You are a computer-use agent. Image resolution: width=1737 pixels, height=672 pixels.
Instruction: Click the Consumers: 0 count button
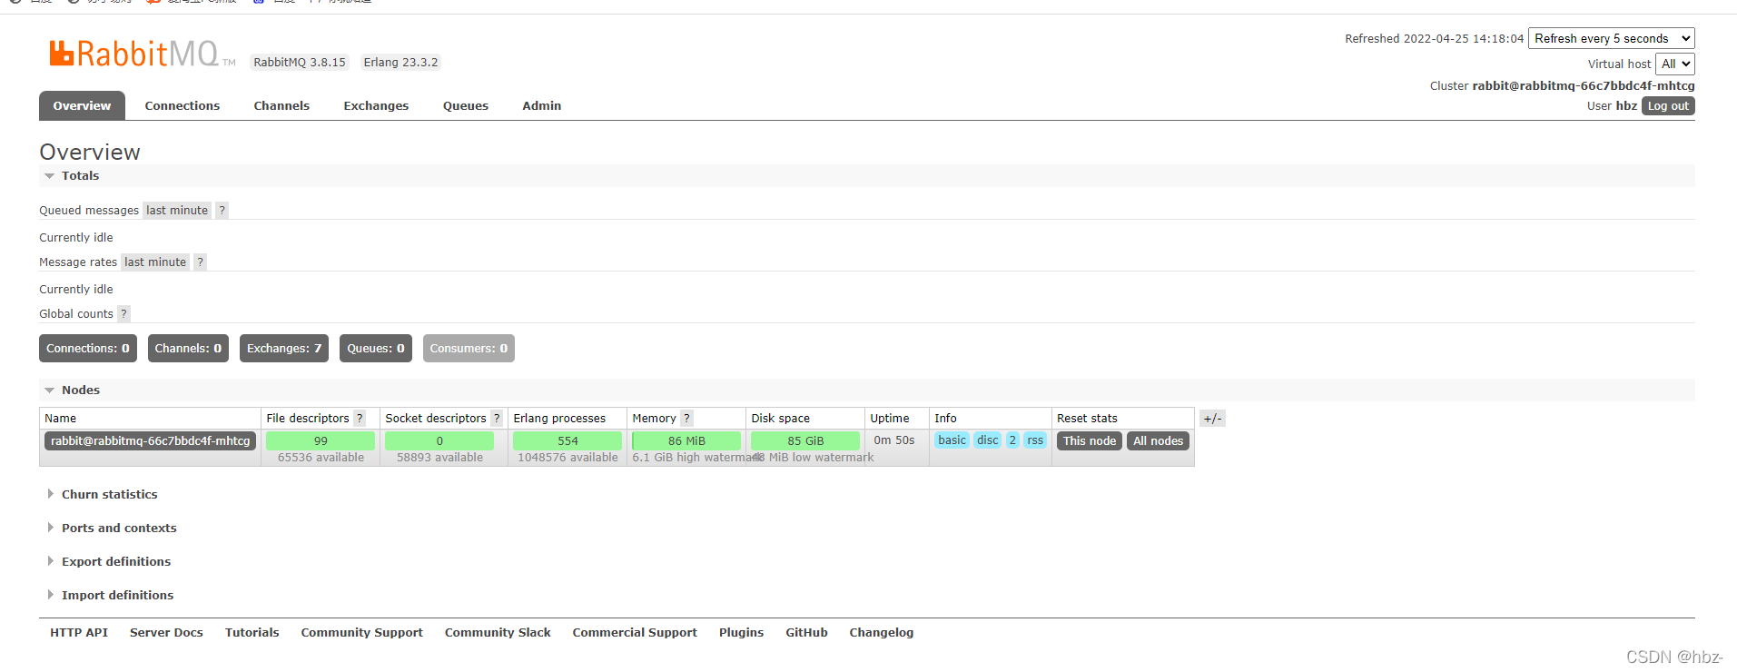(x=469, y=349)
